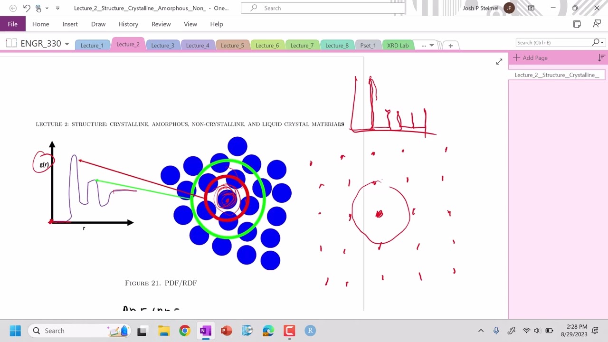This screenshot has width=608, height=342.
Task: Launch Google Chrome from taskbar
Action: click(x=185, y=331)
